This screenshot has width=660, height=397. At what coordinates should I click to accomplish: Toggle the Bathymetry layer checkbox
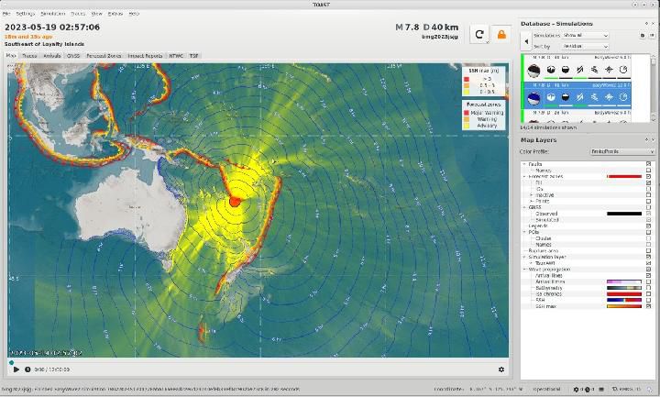pos(648,288)
